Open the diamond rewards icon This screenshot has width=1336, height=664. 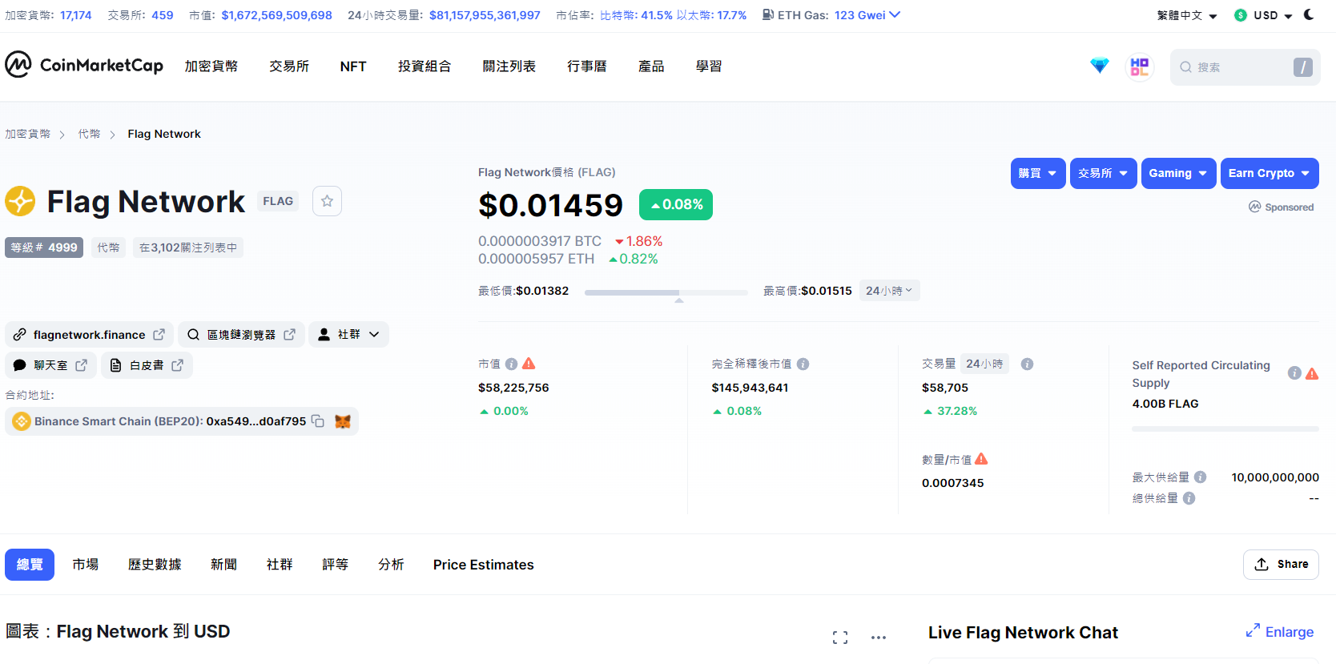(x=1100, y=66)
